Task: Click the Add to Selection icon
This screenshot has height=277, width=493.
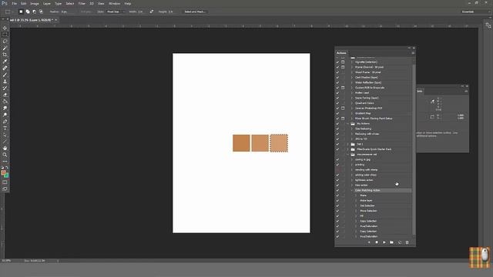Action: coord(28,12)
